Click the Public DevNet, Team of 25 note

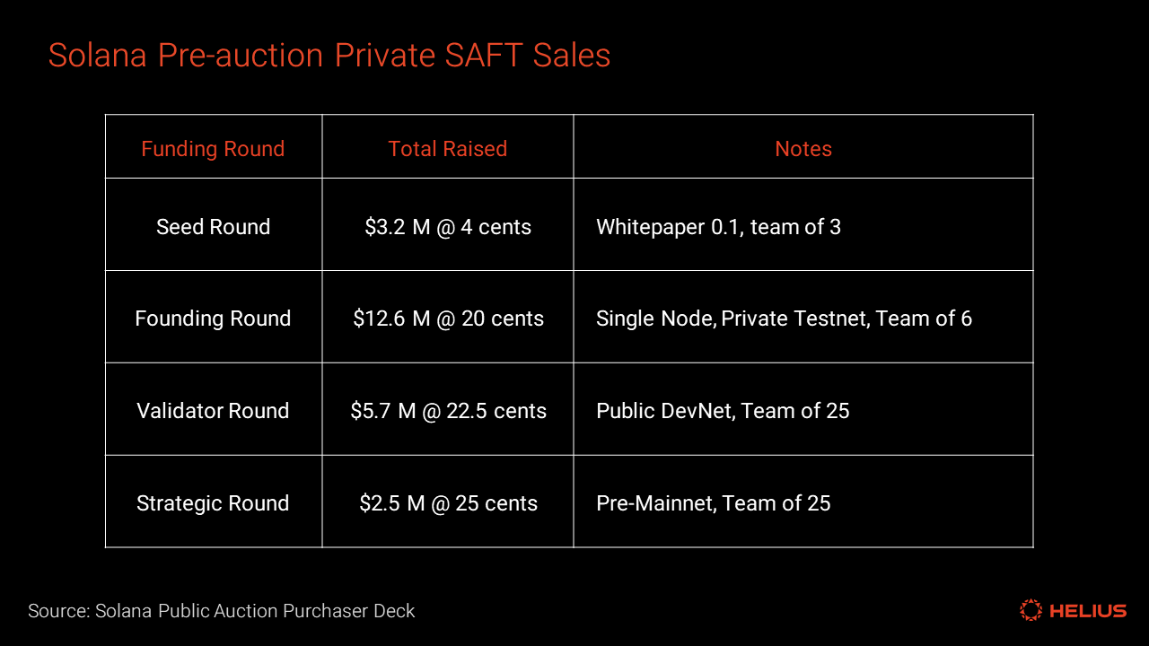723,411
